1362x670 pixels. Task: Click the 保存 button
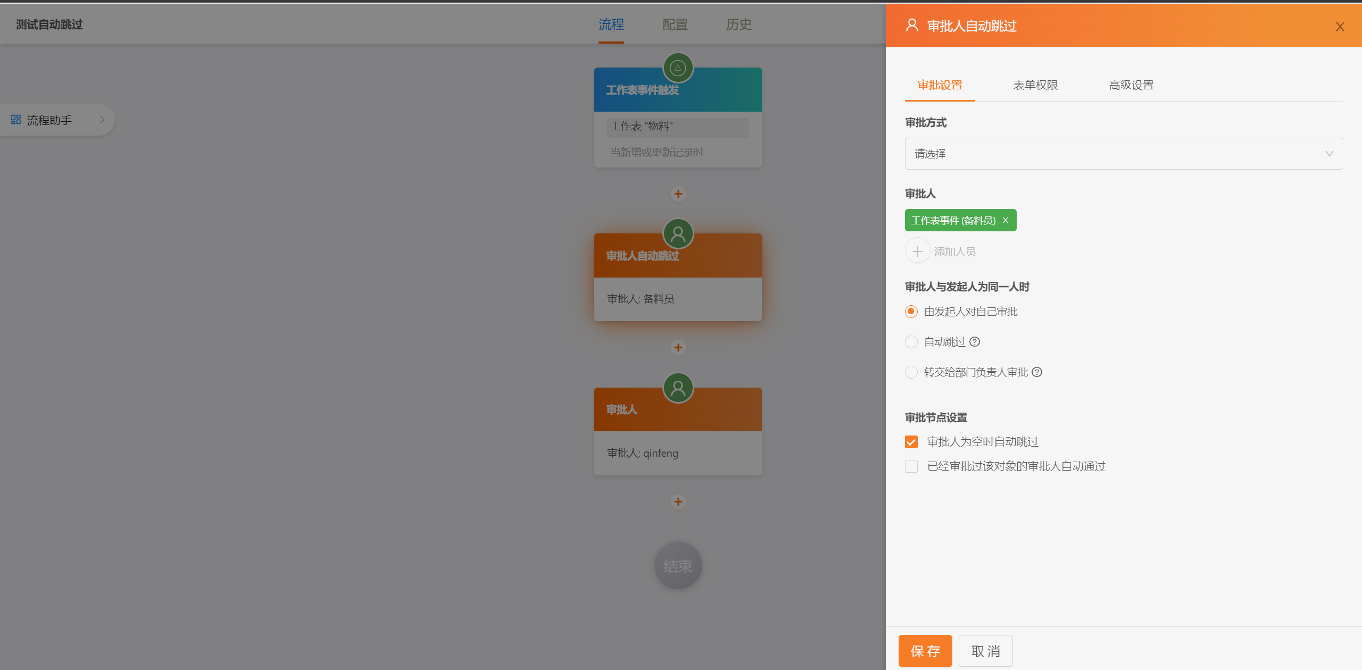click(925, 651)
